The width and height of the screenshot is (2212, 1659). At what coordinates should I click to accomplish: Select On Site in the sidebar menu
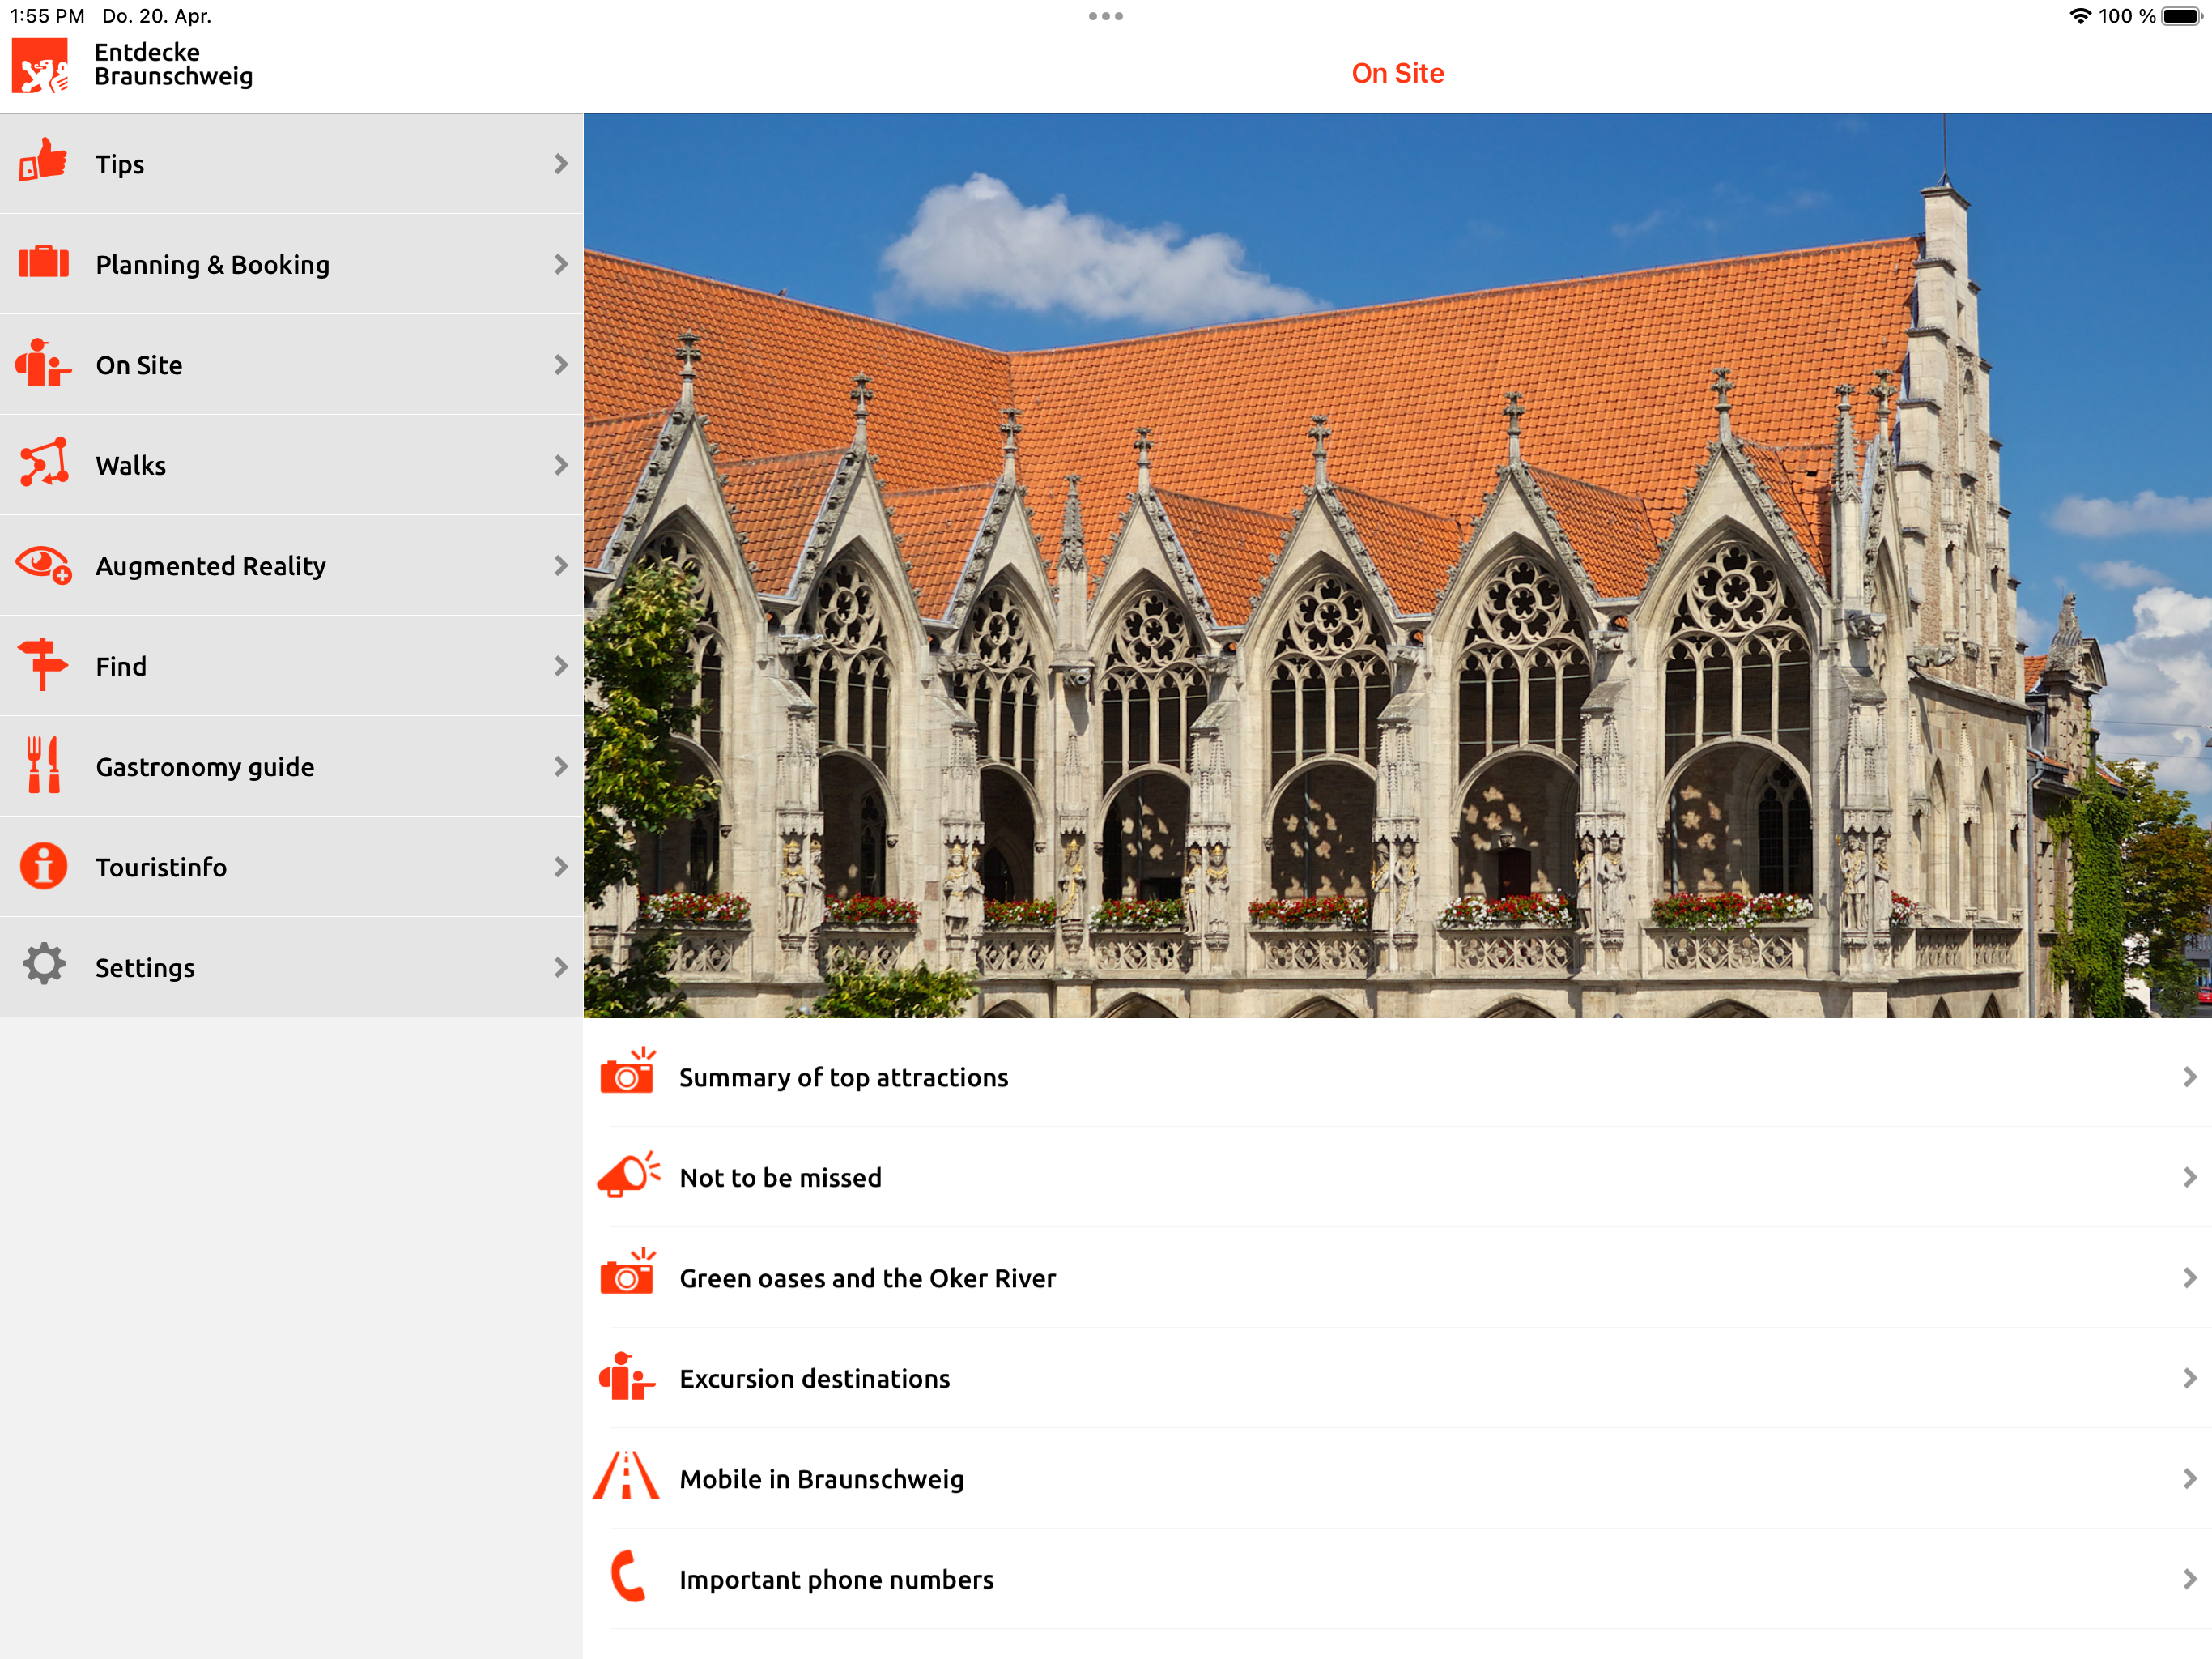(x=291, y=365)
